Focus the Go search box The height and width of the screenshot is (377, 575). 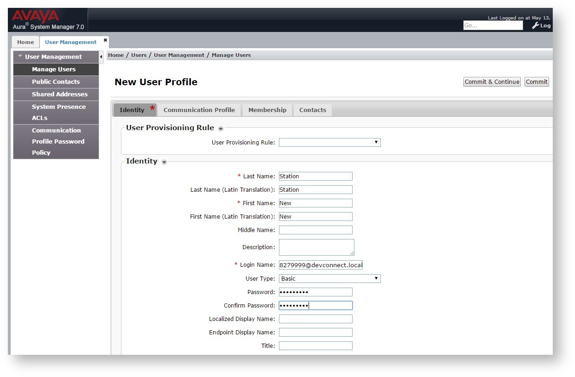[x=493, y=26]
